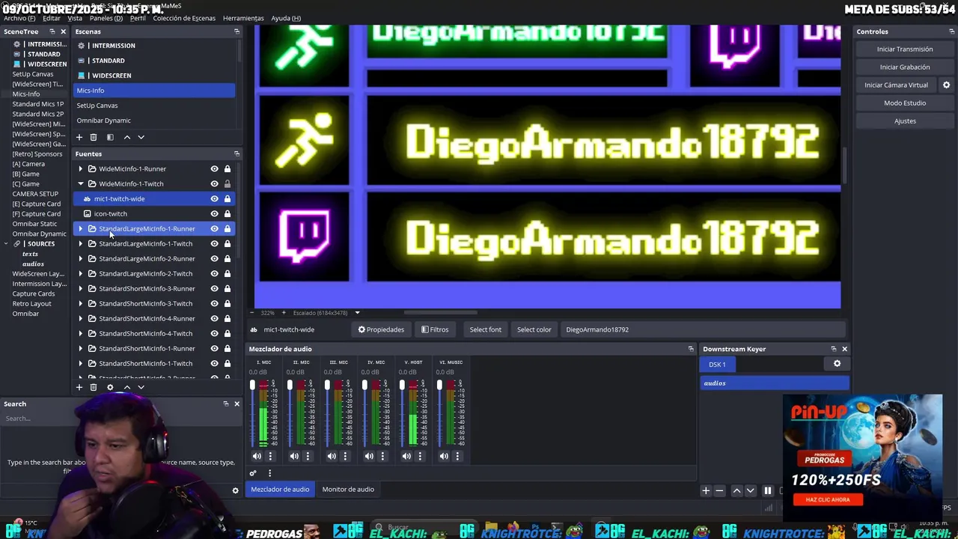Open Filtros for selected source

435,329
